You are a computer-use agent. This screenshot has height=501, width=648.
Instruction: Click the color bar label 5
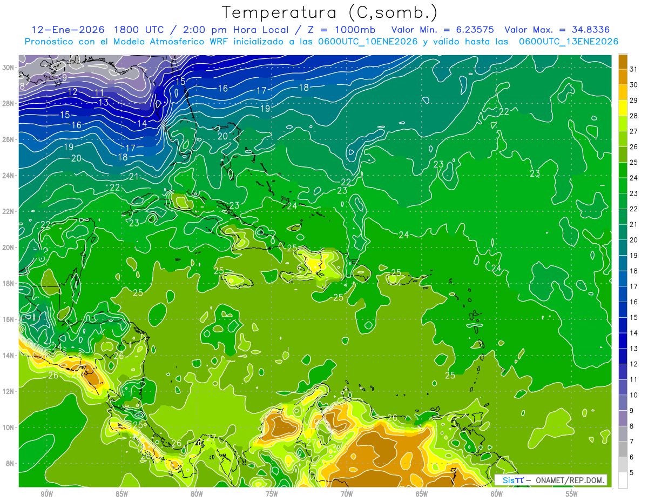pos(632,473)
